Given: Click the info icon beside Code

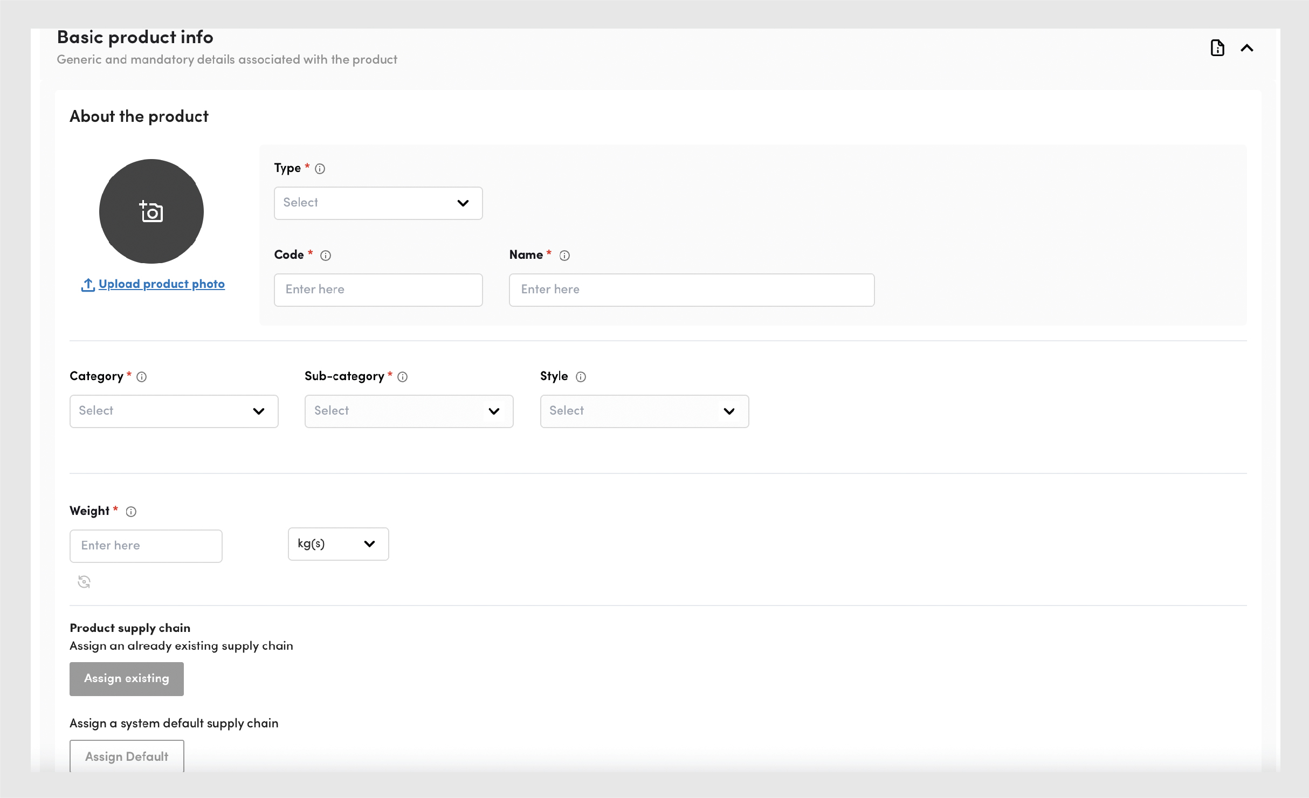Looking at the screenshot, I should [x=326, y=256].
